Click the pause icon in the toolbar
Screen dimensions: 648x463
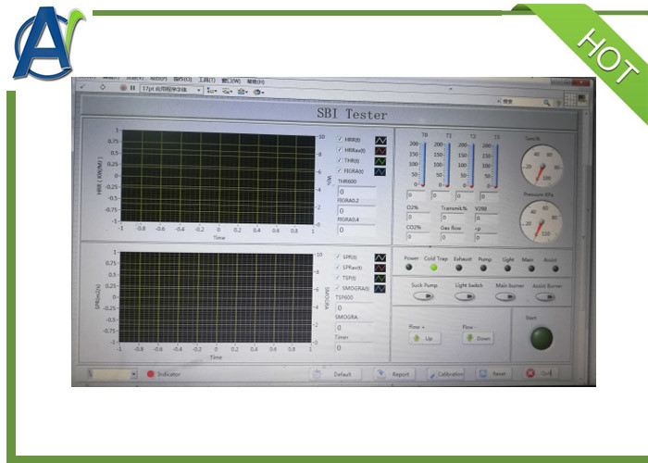coord(132,90)
